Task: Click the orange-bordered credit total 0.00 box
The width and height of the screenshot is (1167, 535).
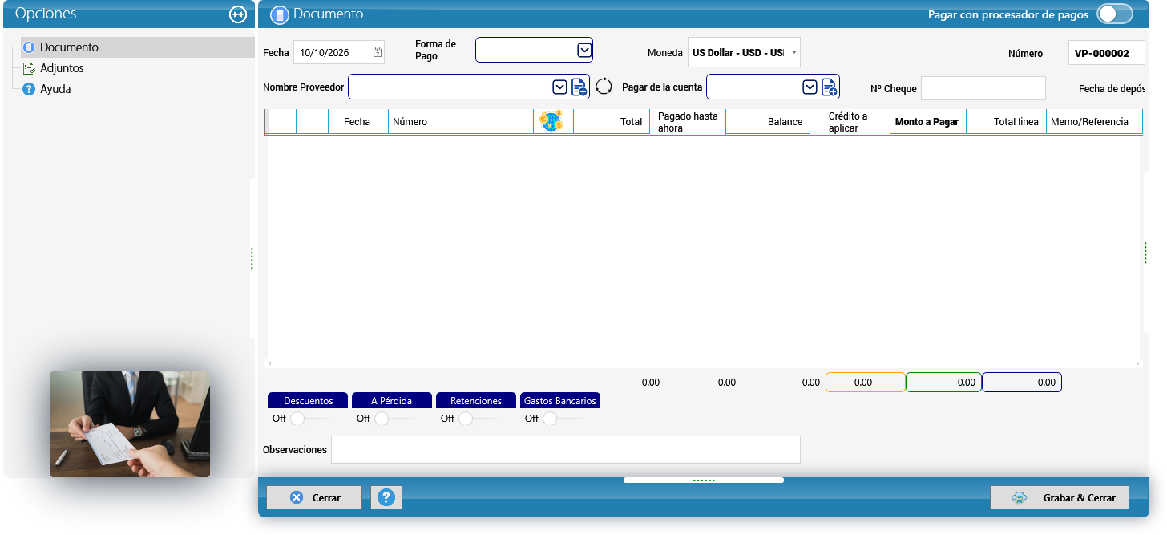Action: pos(865,383)
